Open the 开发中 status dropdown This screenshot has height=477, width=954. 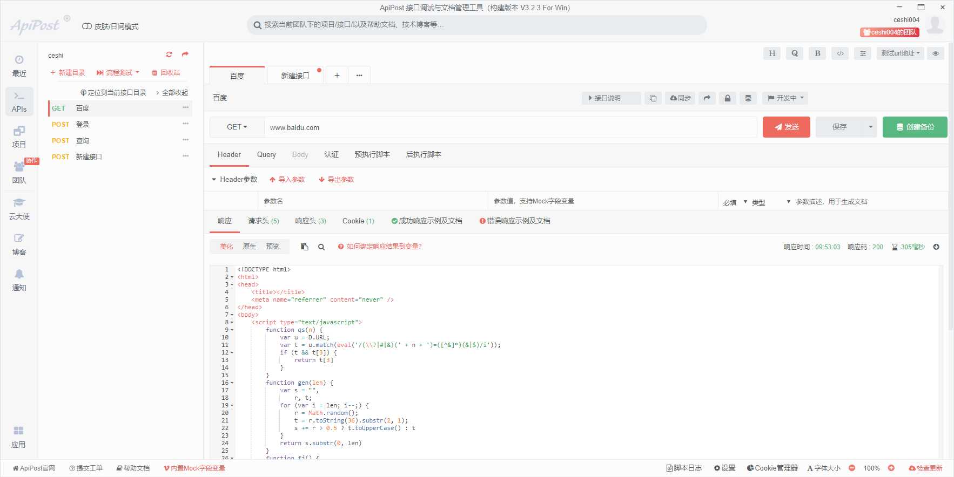tap(786, 98)
